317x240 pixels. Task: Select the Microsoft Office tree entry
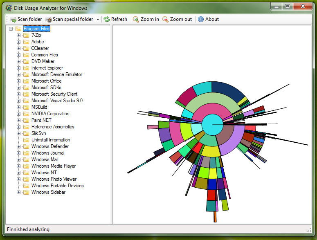click(47, 81)
